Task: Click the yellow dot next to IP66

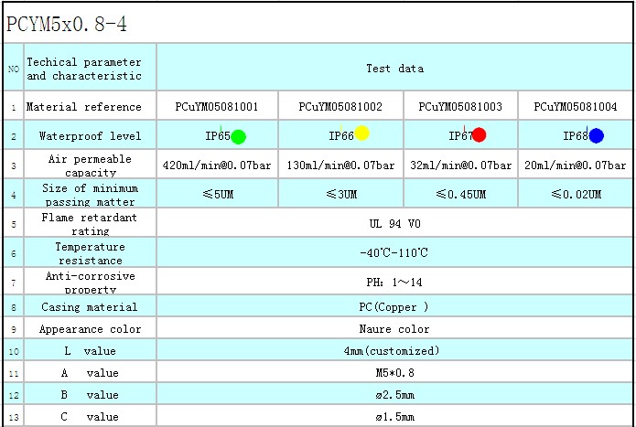Action: coord(361,134)
